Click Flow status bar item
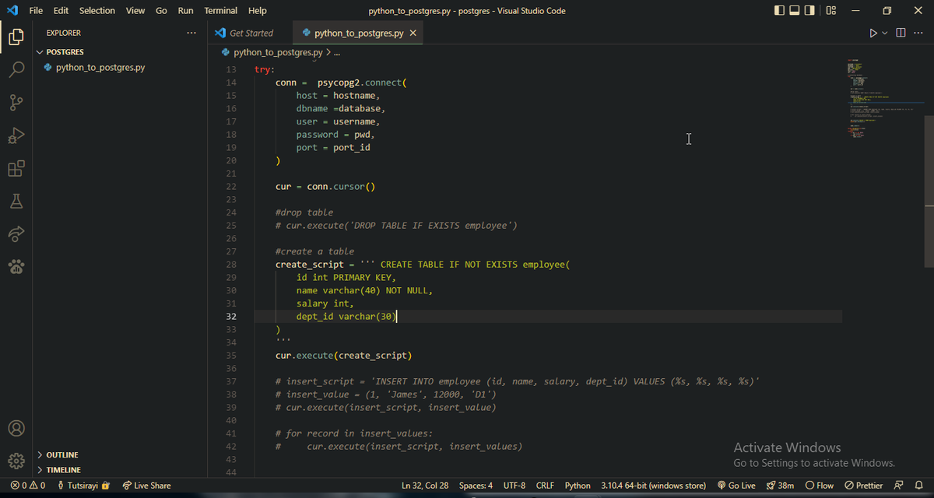934x498 pixels. pyautogui.click(x=820, y=486)
